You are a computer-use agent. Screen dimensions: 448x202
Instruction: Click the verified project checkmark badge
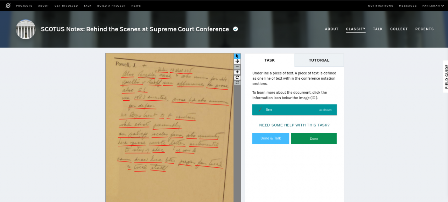(236, 29)
